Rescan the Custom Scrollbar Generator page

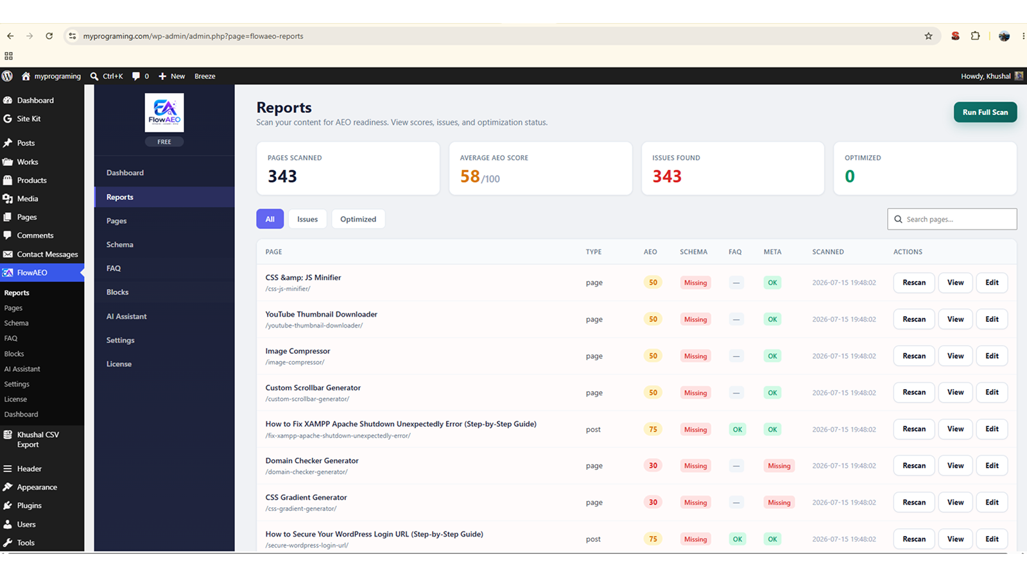(x=914, y=392)
